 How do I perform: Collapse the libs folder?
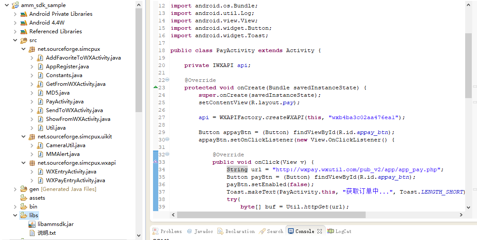pos(15,215)
